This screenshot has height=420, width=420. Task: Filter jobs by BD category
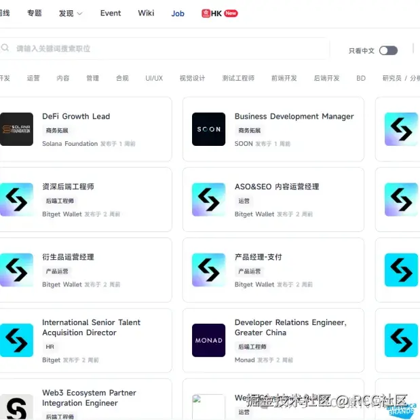tap(361, 78)
